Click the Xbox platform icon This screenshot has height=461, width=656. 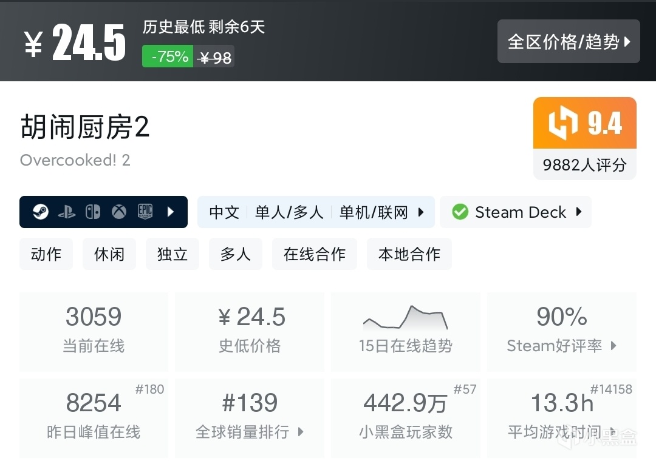[x=119, y=212]
